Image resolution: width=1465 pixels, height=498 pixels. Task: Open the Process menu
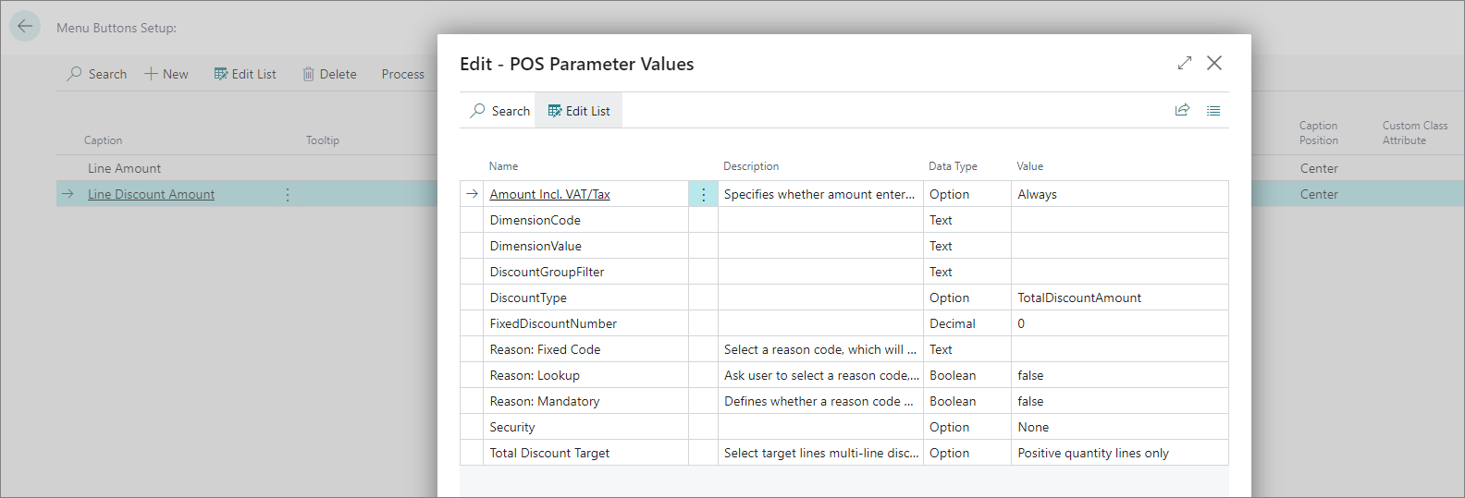403,74
